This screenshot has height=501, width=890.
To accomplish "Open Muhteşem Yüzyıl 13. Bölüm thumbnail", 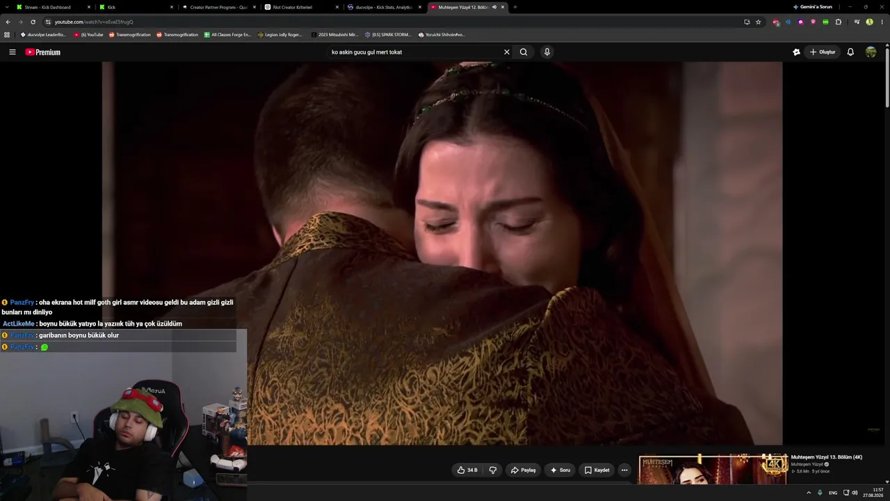I will pos(713,470).
